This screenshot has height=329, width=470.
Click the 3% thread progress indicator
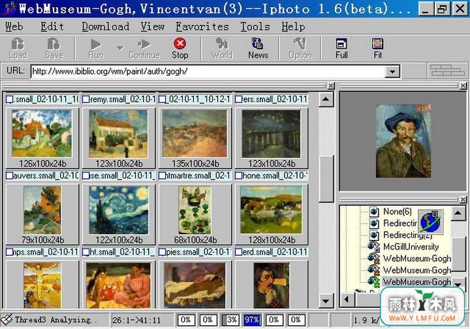tap(230, 320)
